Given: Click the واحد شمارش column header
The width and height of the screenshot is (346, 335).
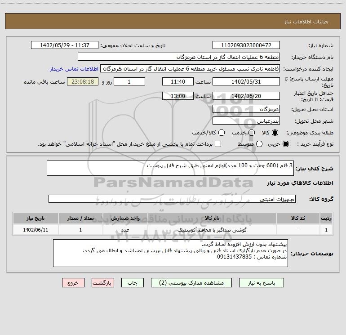Looking at the screenshot, I should [125, 218].
